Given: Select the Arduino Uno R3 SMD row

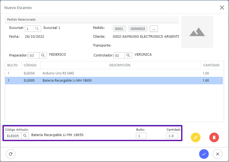Looking at the screenshot, I should point(114,73).
